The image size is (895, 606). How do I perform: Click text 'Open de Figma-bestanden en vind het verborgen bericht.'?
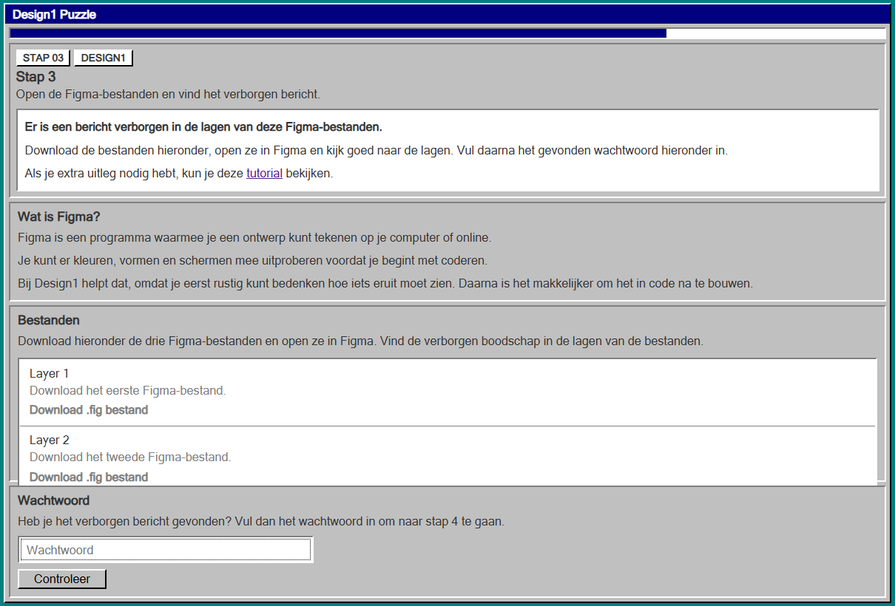168,95
